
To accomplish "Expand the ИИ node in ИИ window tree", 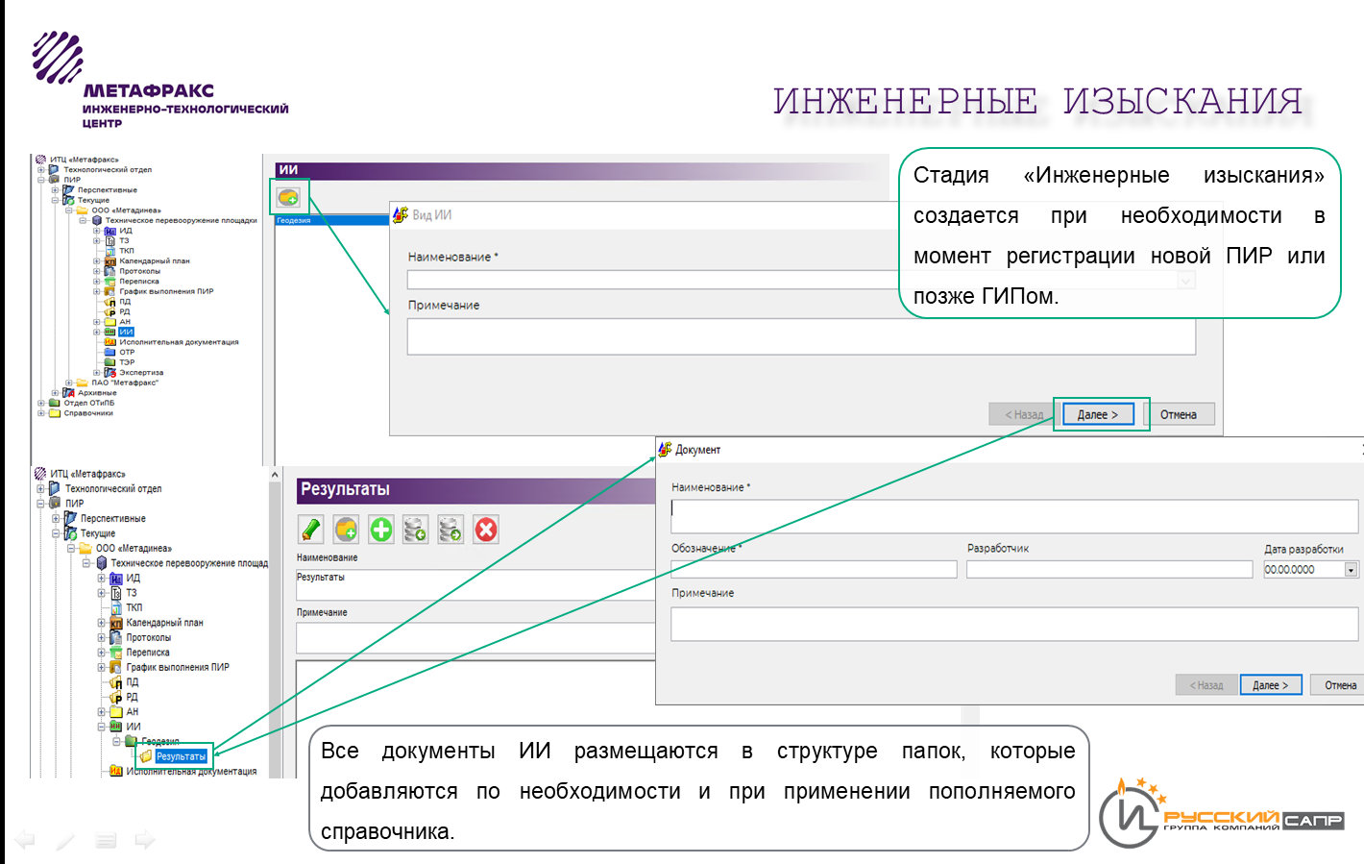I will pyautogui.click(x=97, y=333).
